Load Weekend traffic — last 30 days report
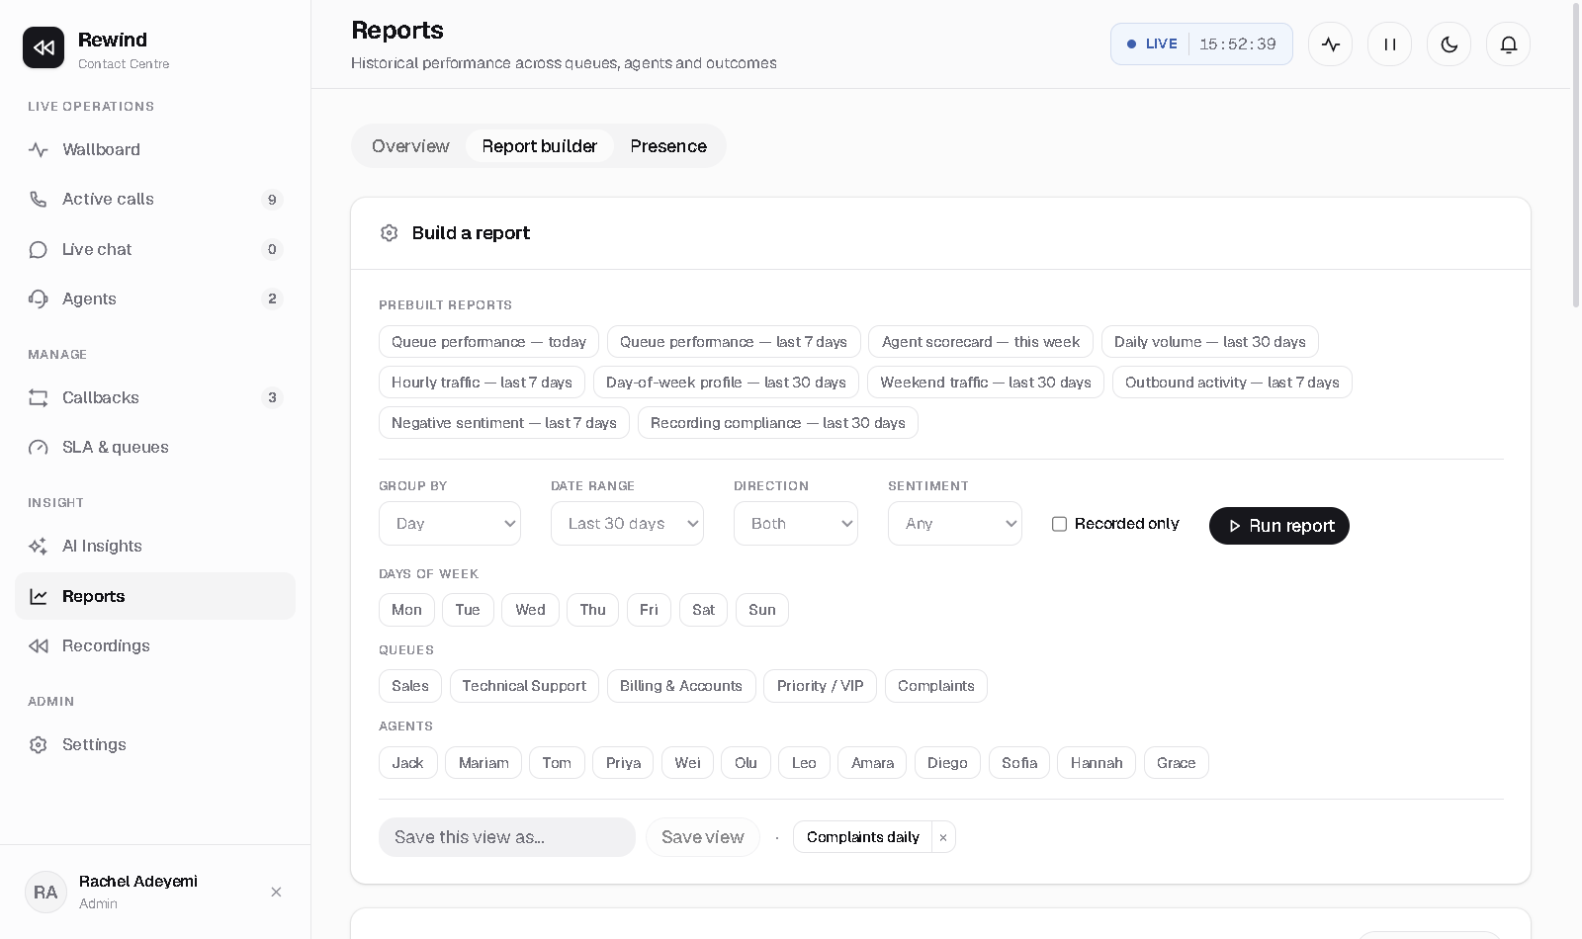The image size is (1582, 939). coord(986,383)
